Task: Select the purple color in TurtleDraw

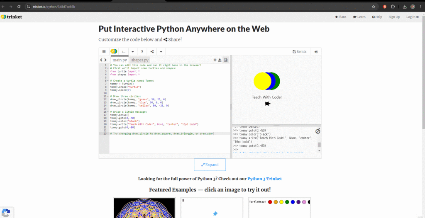Action: pyautogui.click(x=298, y=202)
